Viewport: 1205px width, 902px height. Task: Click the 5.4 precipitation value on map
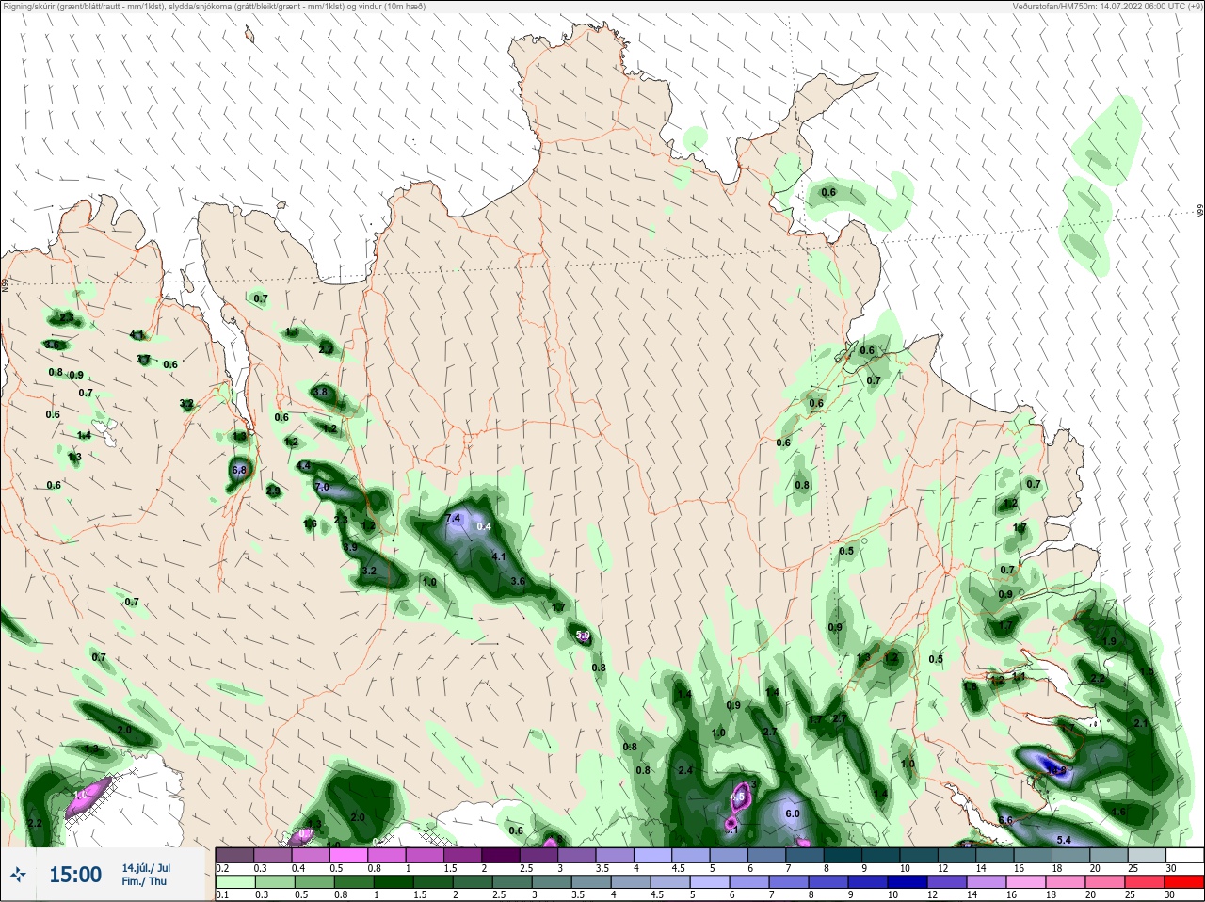[x=1065, y=840]
